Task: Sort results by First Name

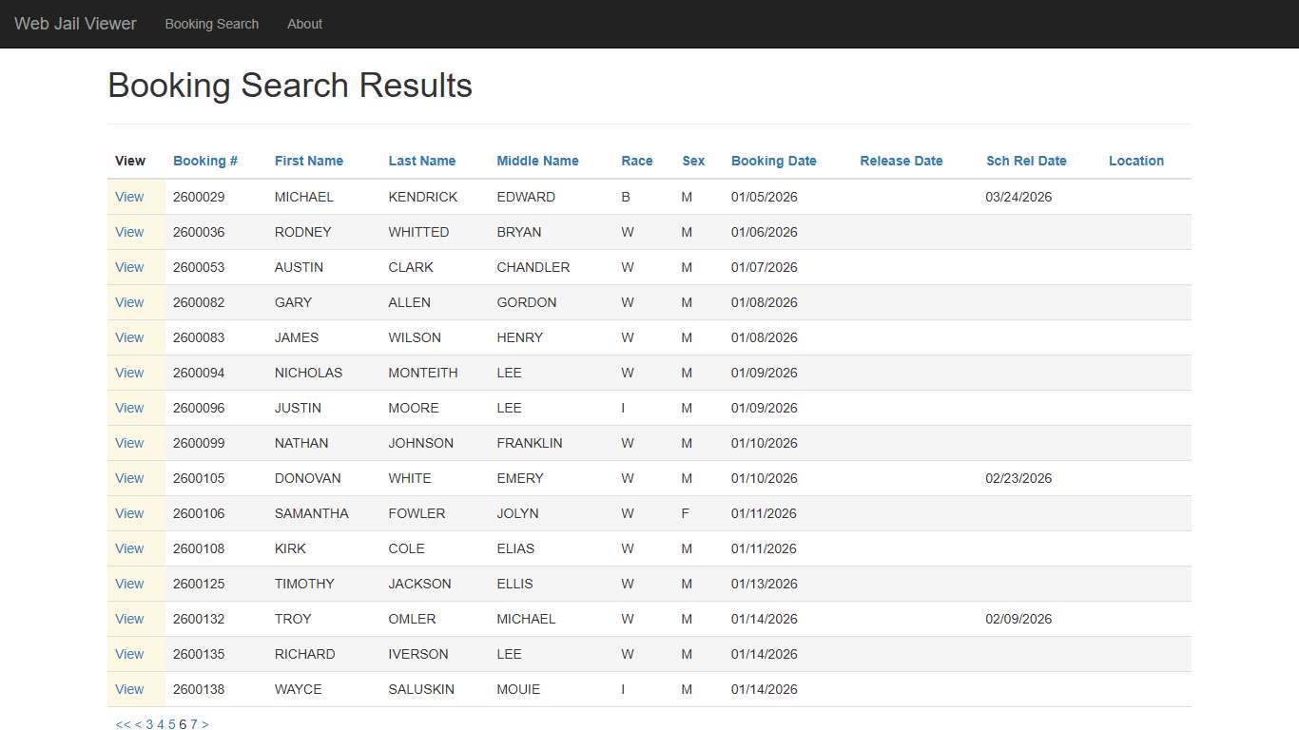Action: [x=308, y=161]
